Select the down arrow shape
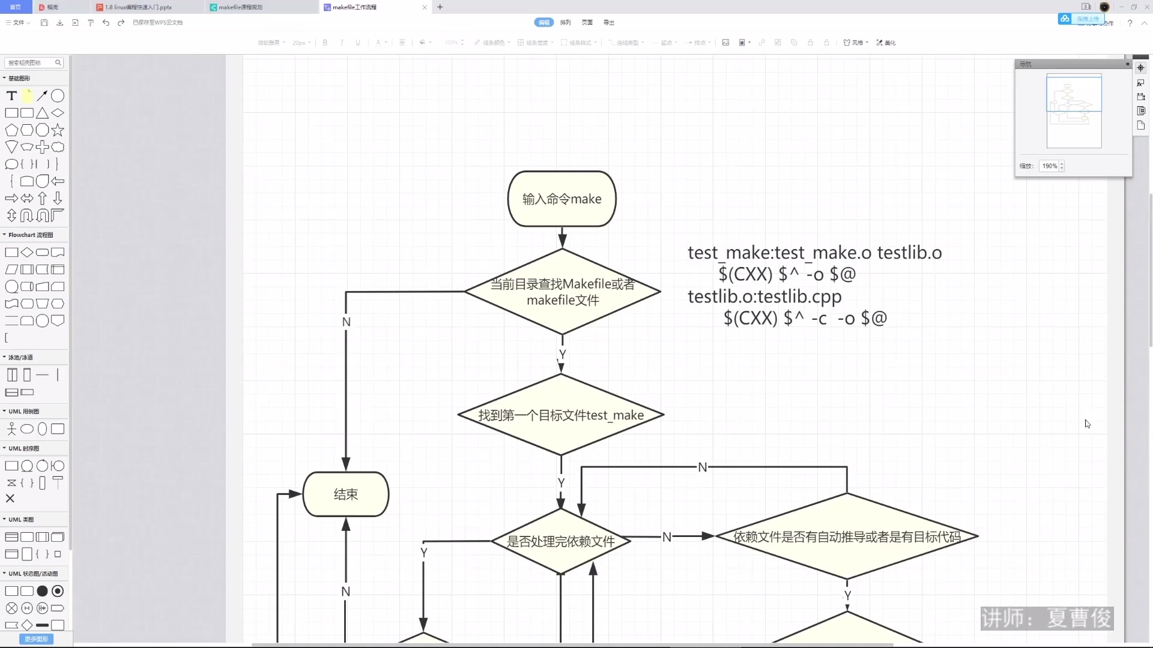This screenshot has height=648, width=1153. 58,198
